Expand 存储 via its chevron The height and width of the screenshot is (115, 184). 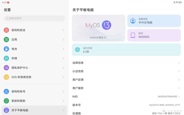tap(64, 58)
